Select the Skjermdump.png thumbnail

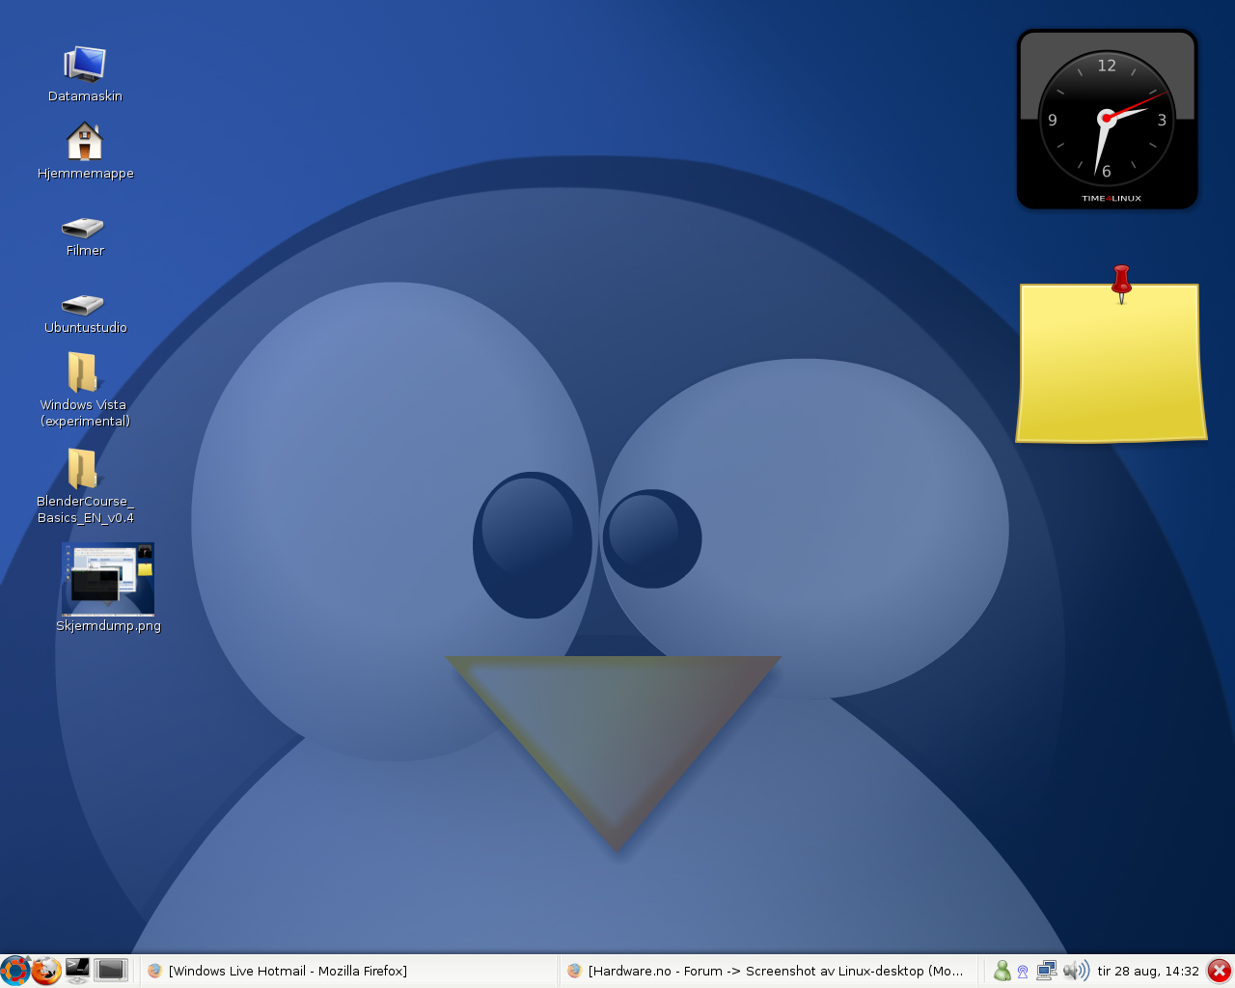(108, 579)
